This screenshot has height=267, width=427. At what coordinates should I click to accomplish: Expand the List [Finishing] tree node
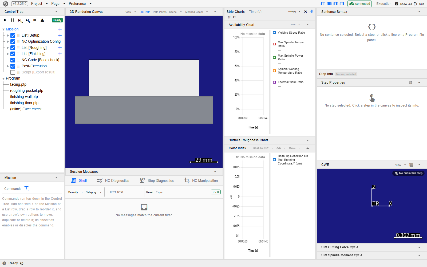[x=8, y=54]
